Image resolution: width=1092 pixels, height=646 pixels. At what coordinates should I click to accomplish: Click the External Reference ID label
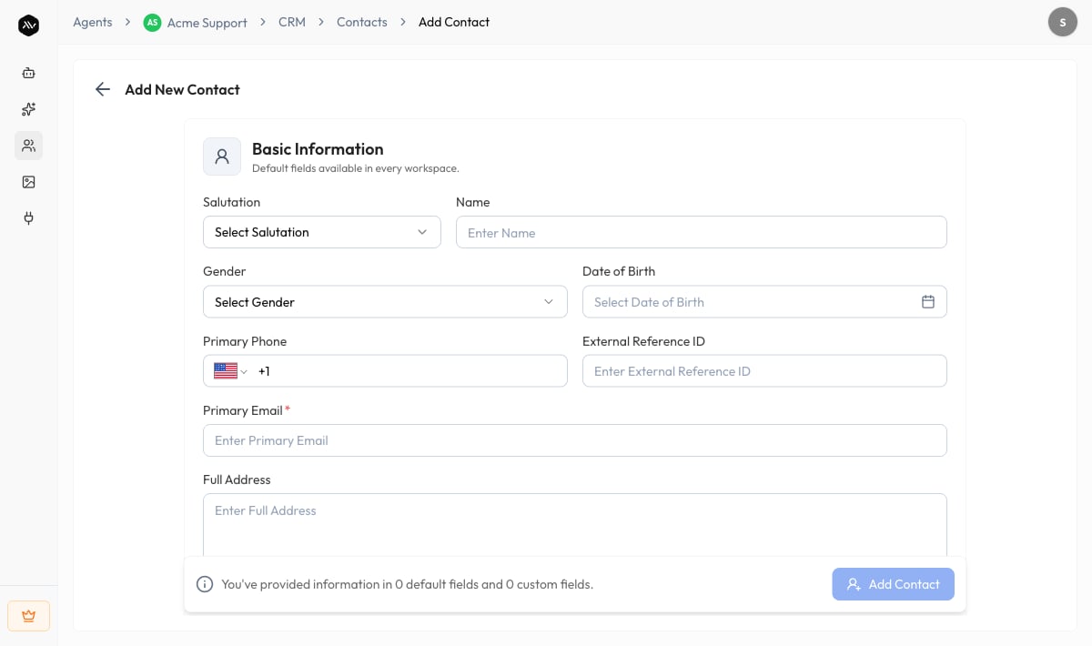(643, 341)
